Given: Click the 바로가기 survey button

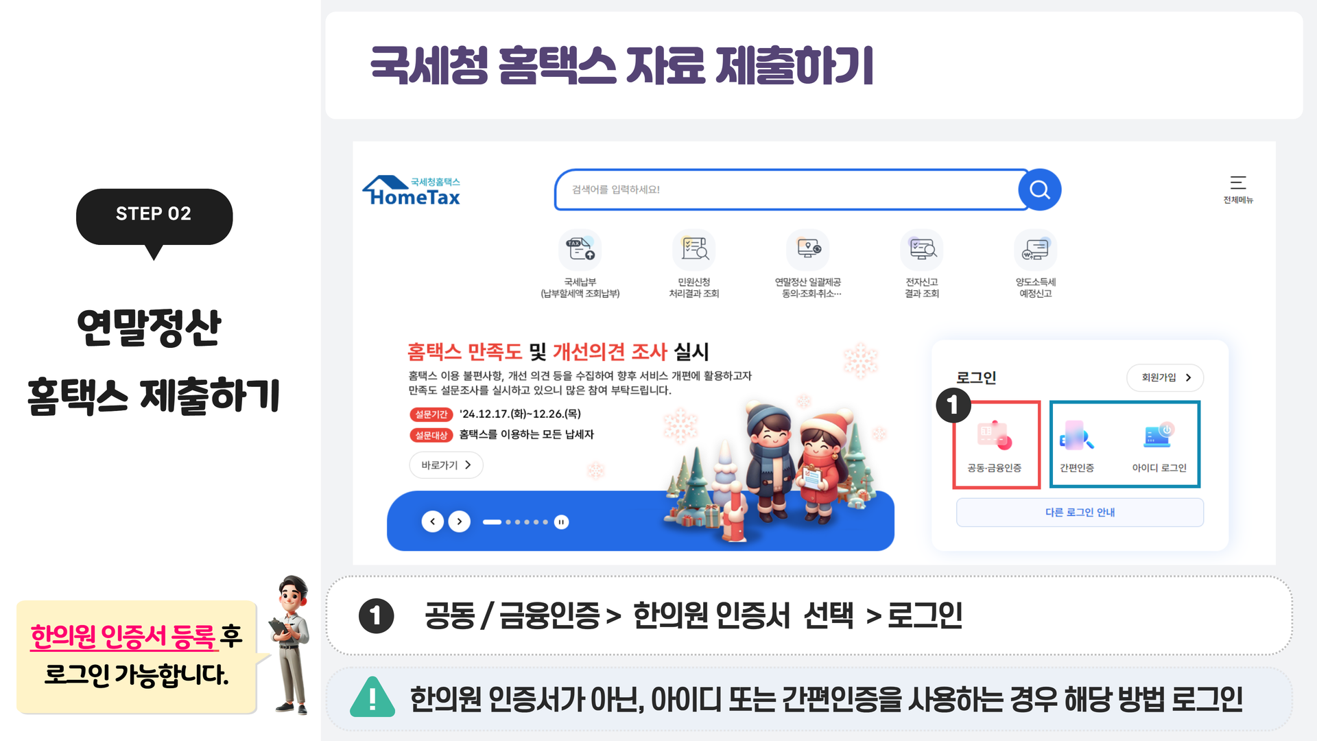Looking at the screenshot, I should point(446,465).
